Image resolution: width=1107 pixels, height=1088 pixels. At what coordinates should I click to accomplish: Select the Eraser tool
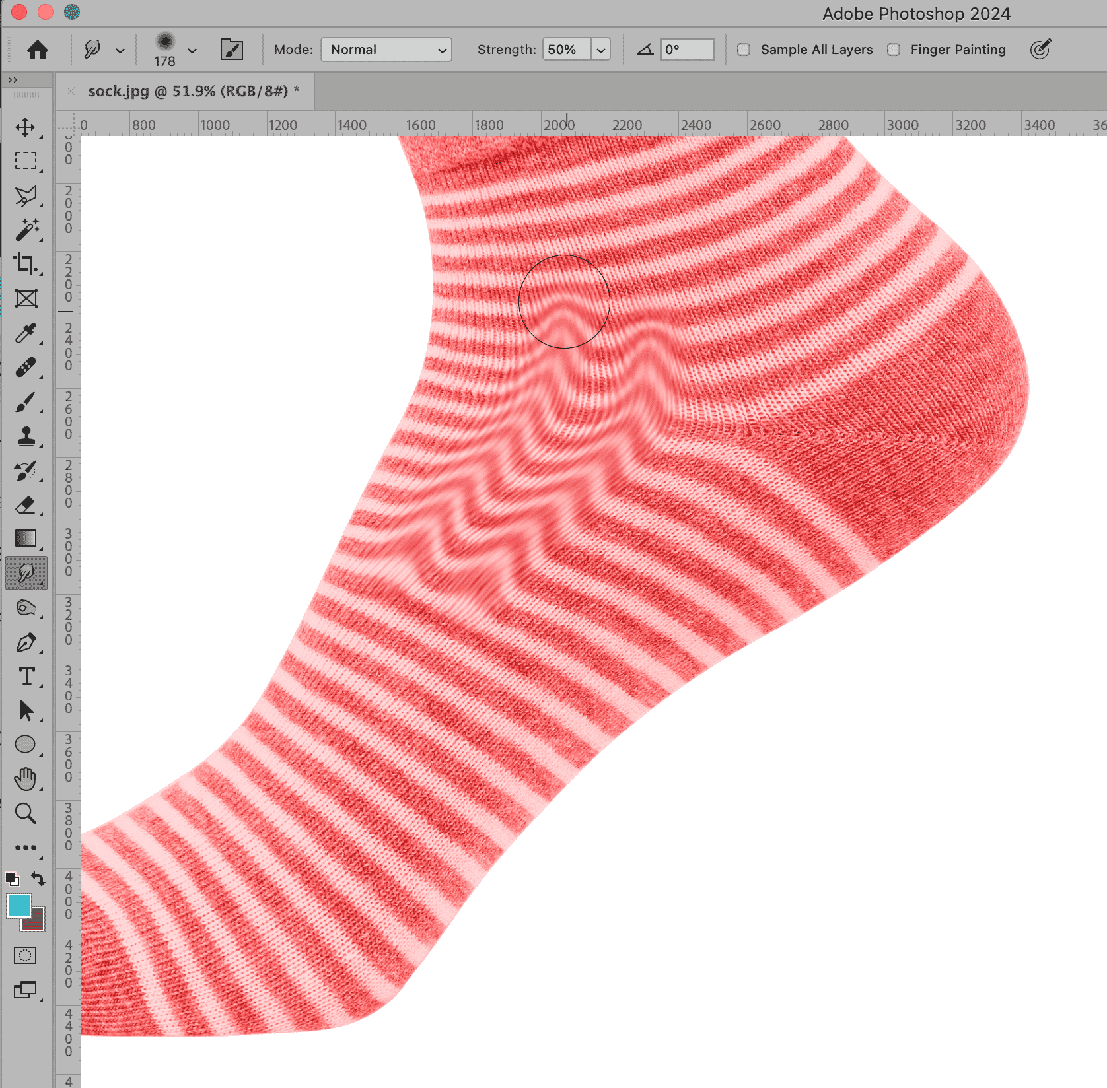click(x=26, y=505)
